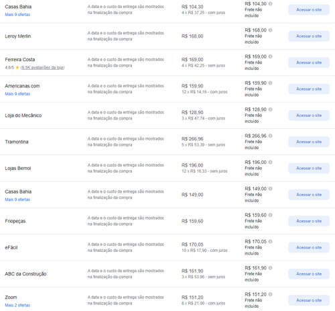Open Acessar o site for Ferreira Costa
The height and width of the screenshot is (311, 335).
tap(309, 62)
